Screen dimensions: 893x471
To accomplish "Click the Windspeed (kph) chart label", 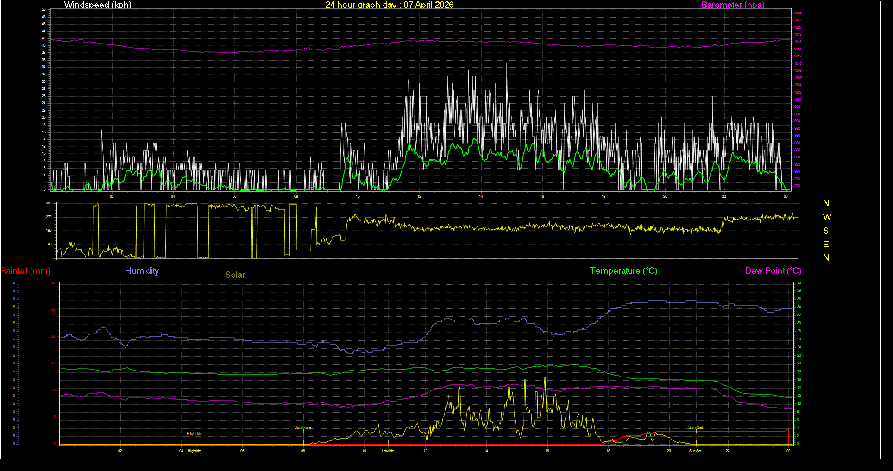I will [98, 5].
